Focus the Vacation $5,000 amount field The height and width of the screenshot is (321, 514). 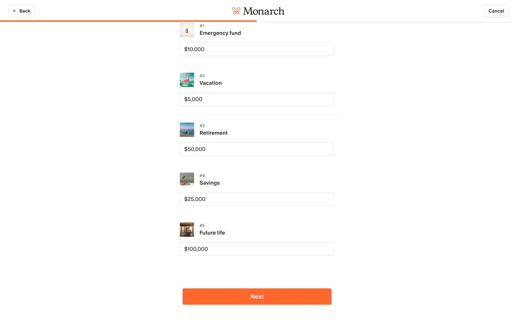click(x=257, y=99)
